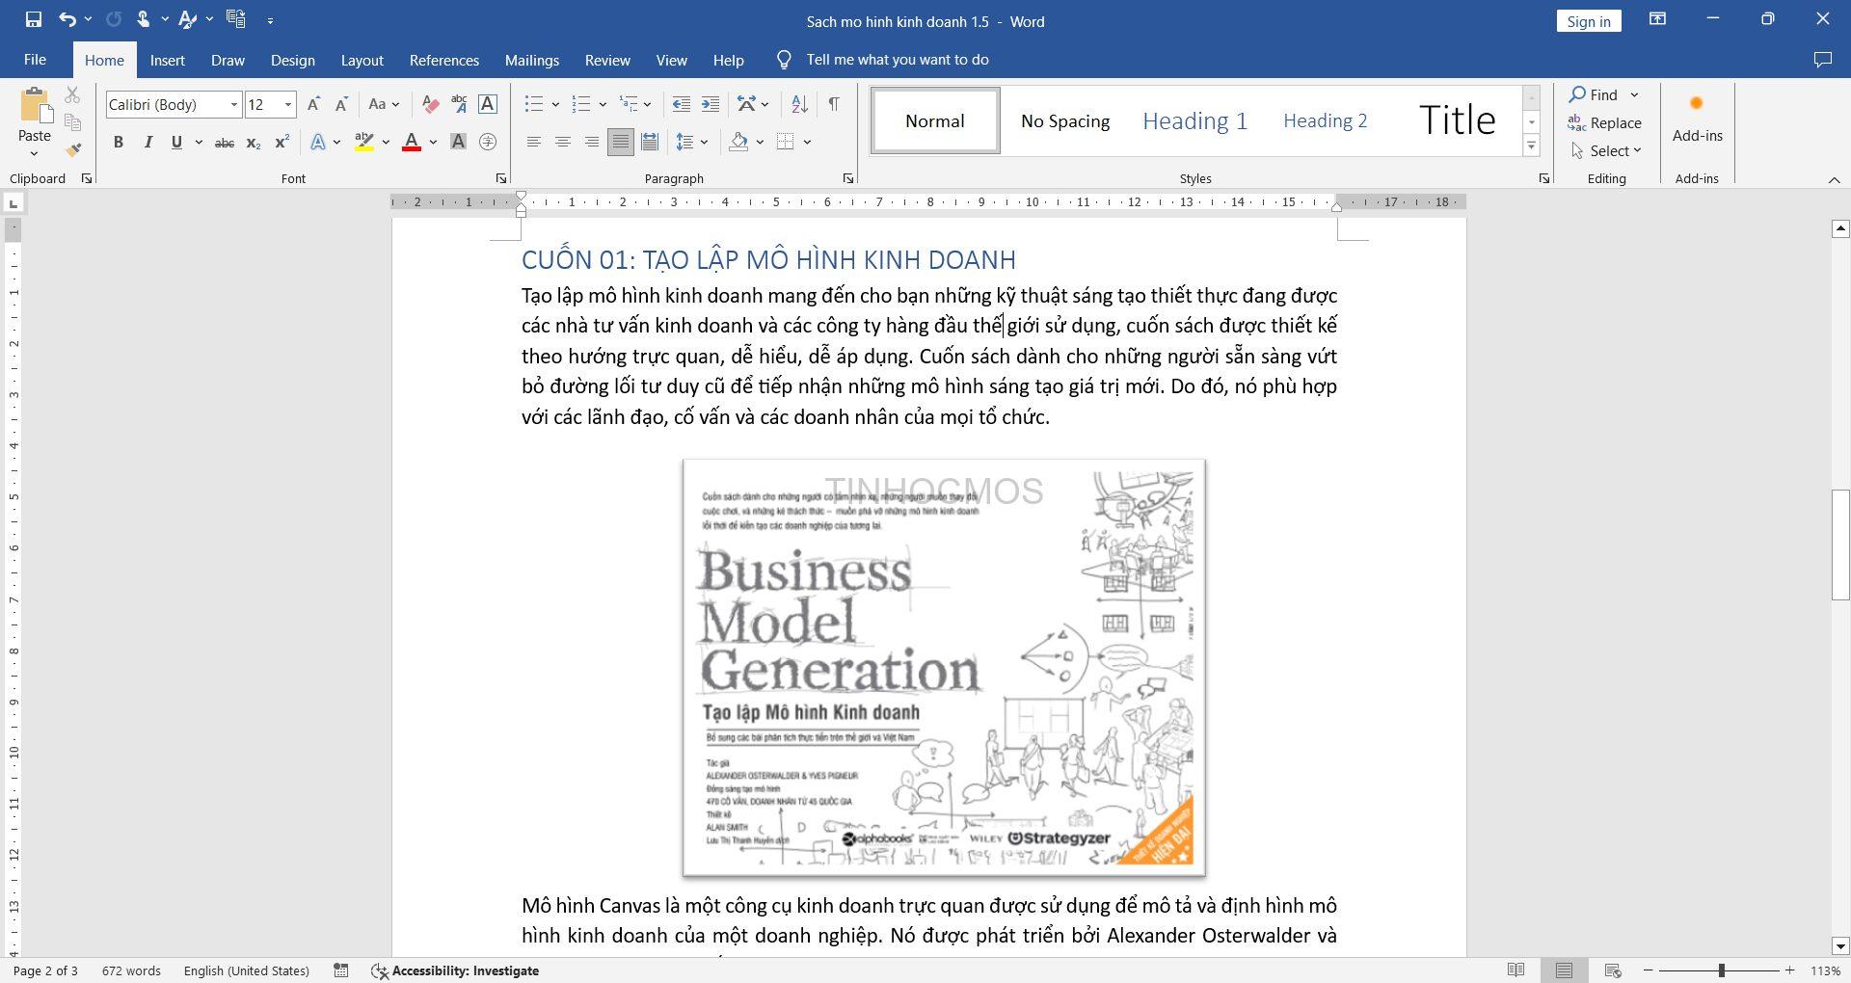
Task: Select the Business Model Generation book image
Action: (944, 668)
